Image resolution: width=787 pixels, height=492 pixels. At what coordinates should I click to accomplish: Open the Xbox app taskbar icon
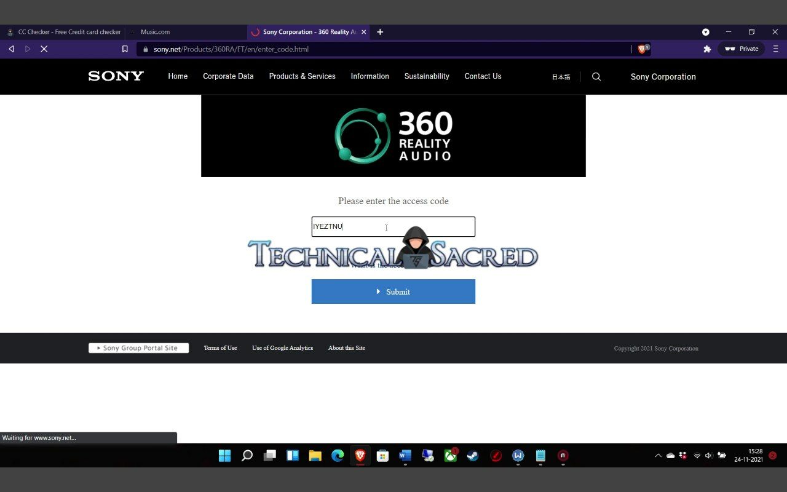pos(451,456)
